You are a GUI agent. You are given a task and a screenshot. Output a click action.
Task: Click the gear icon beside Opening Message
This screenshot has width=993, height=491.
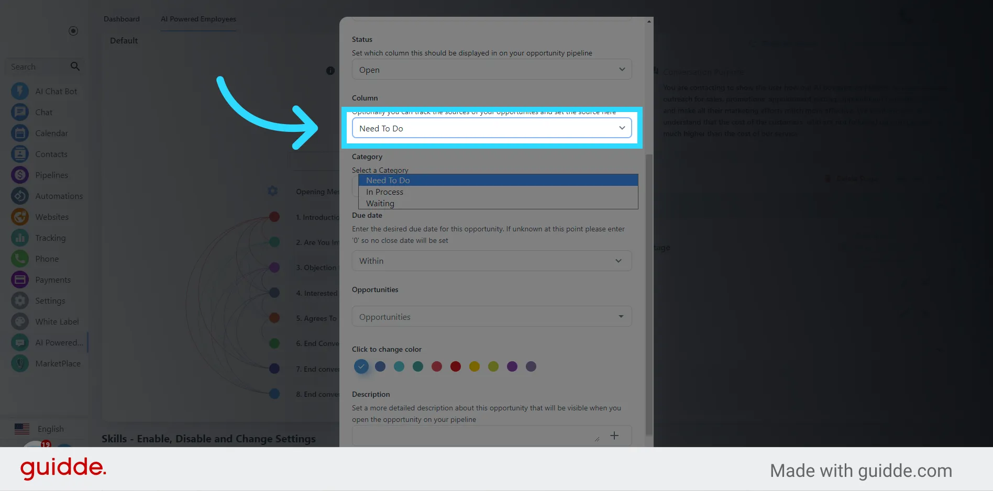tap(273, 191)
